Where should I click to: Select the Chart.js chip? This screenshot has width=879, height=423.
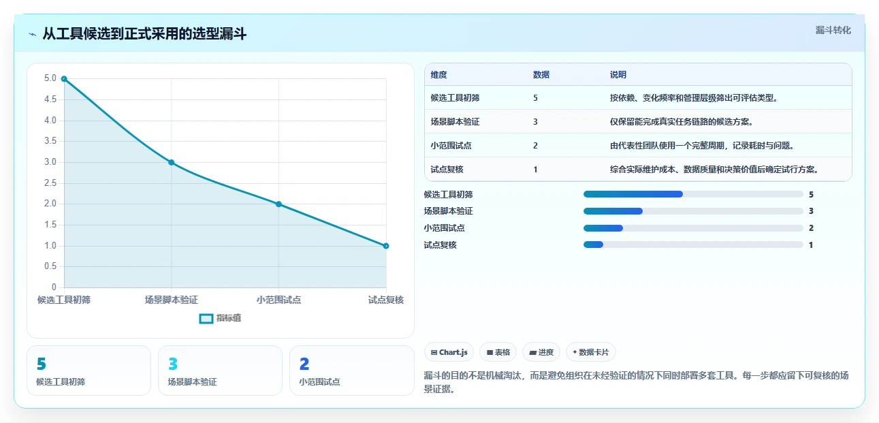449,352
